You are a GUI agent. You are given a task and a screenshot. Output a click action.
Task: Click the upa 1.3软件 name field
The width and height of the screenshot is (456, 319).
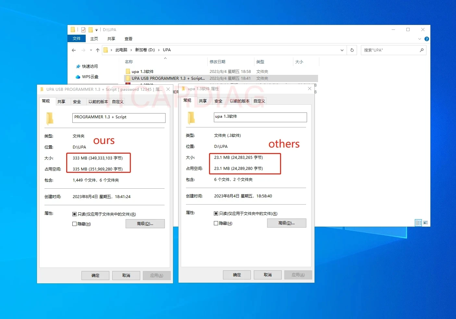[x=260, y=117]
